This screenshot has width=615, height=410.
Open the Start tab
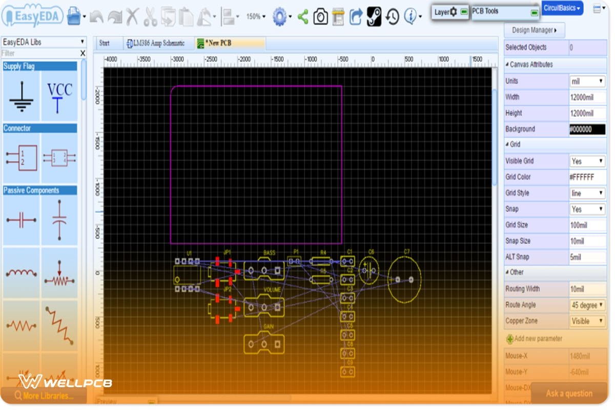pos(107,43)
